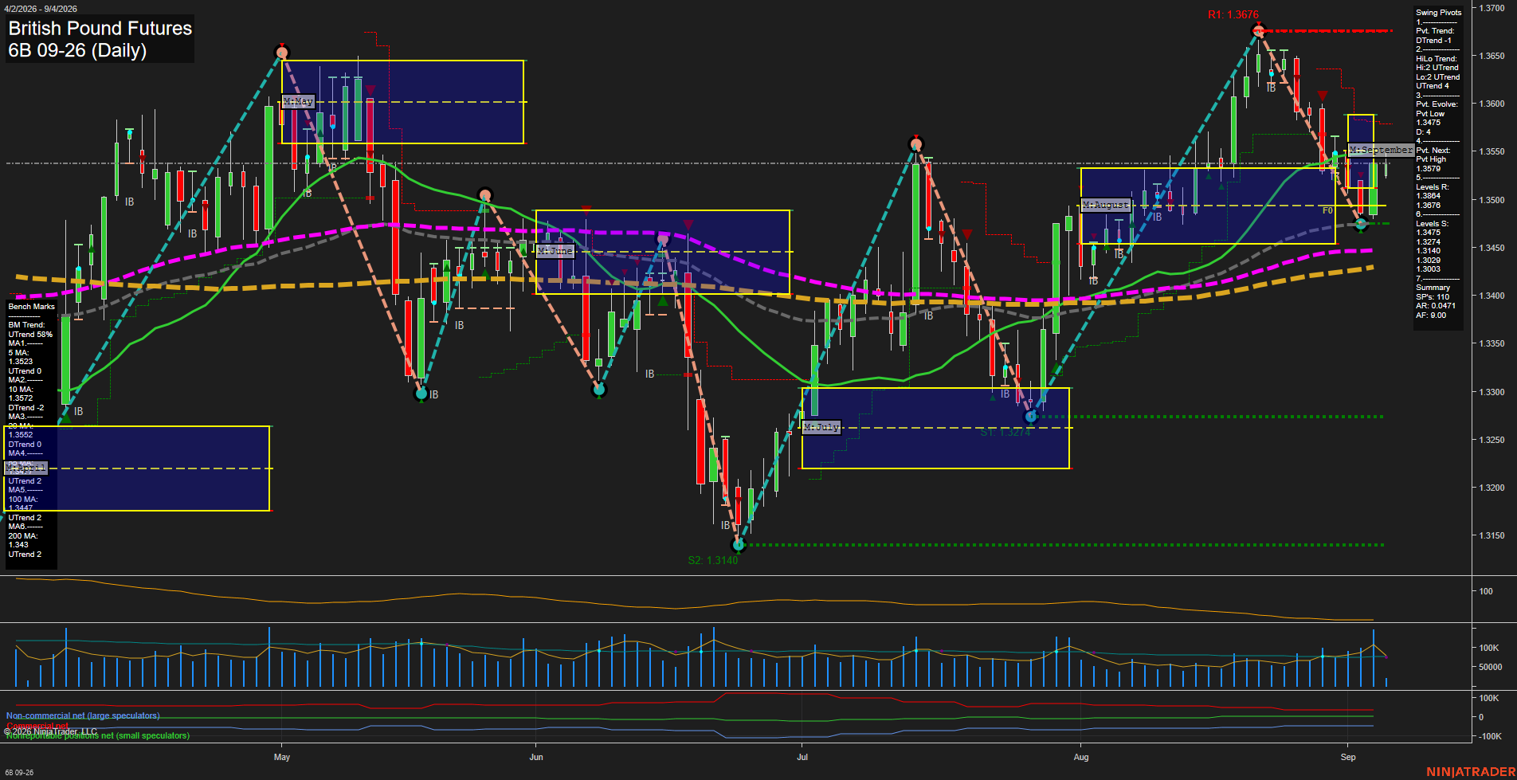Click the Swing Pivots panel heading

(x=1439, y=13)
